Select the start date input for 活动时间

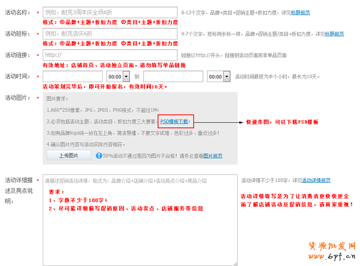click(x=72, y=77)
